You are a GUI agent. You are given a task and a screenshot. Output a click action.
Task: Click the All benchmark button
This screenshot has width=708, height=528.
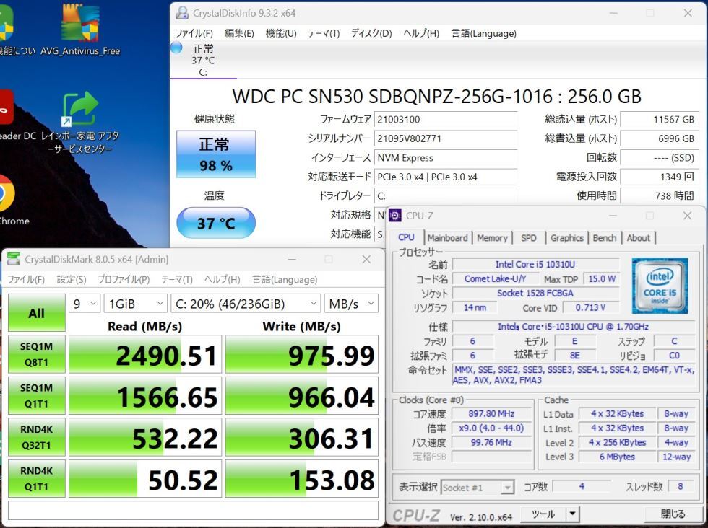pos(37,313)
